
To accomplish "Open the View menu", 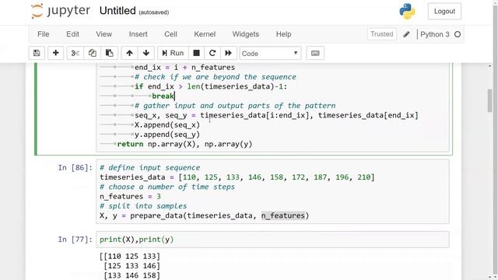I will point(103,34).
